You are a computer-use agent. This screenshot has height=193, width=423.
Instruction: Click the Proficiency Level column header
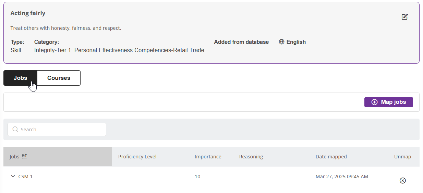137,157
